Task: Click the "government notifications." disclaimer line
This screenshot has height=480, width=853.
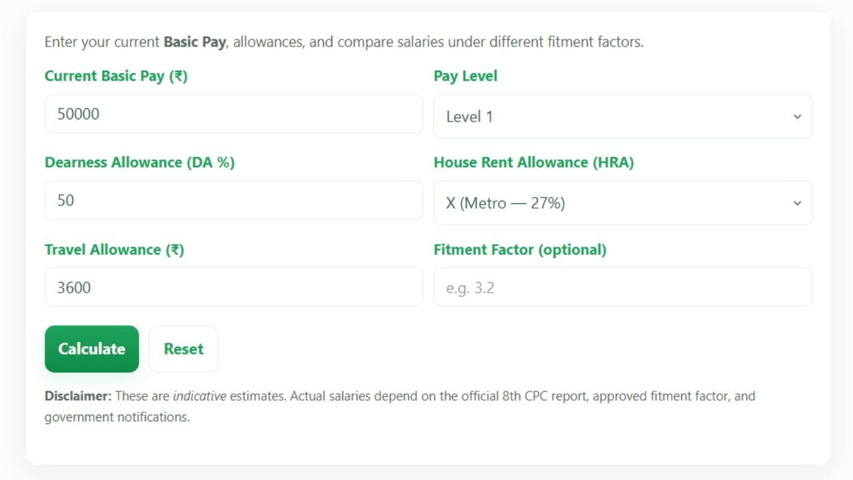Action: coord(117,417)
